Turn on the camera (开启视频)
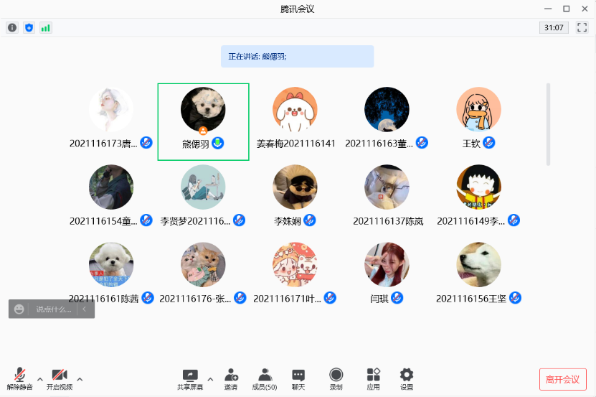The image size is (596, 397). point(60,378)
